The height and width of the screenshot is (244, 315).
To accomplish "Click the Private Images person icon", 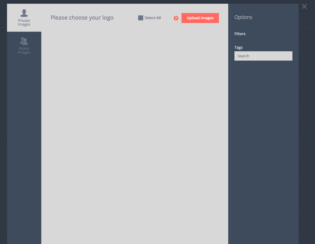I will point(24,13).
